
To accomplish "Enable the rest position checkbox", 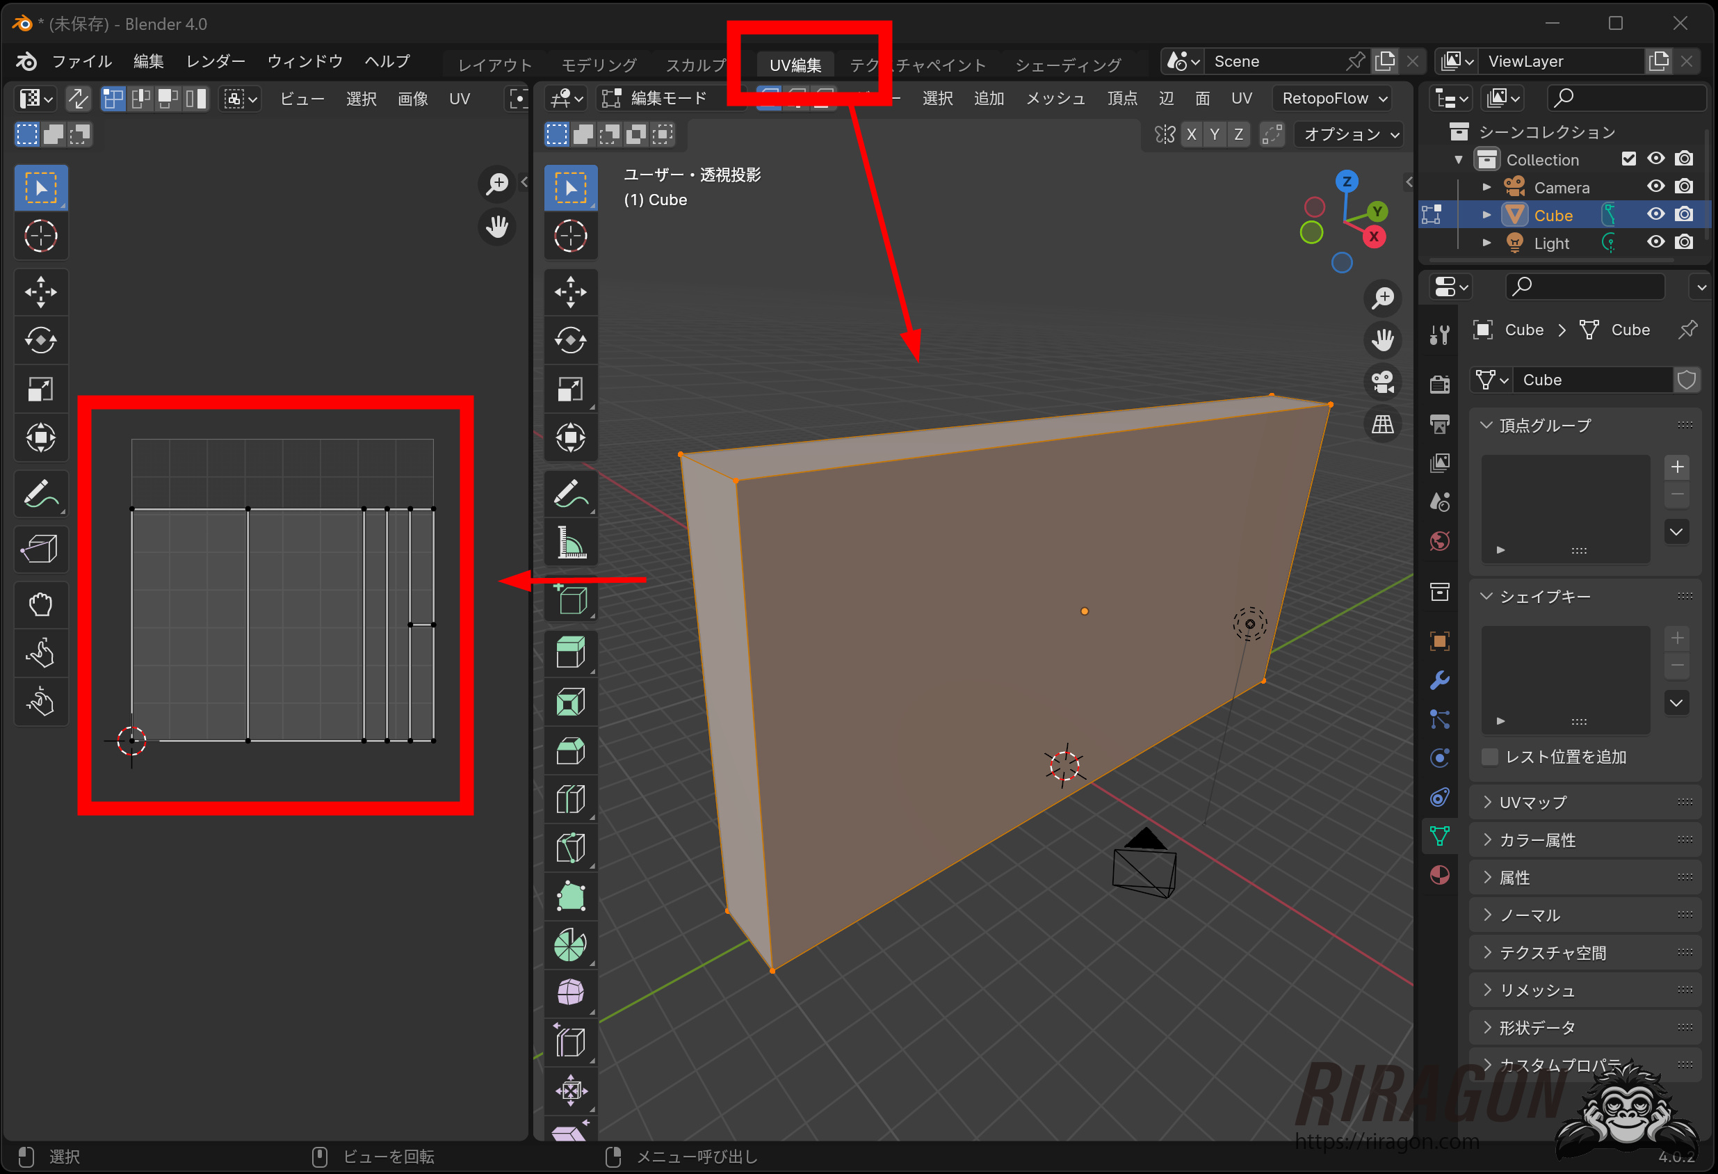I will [x=1491, y=757].
